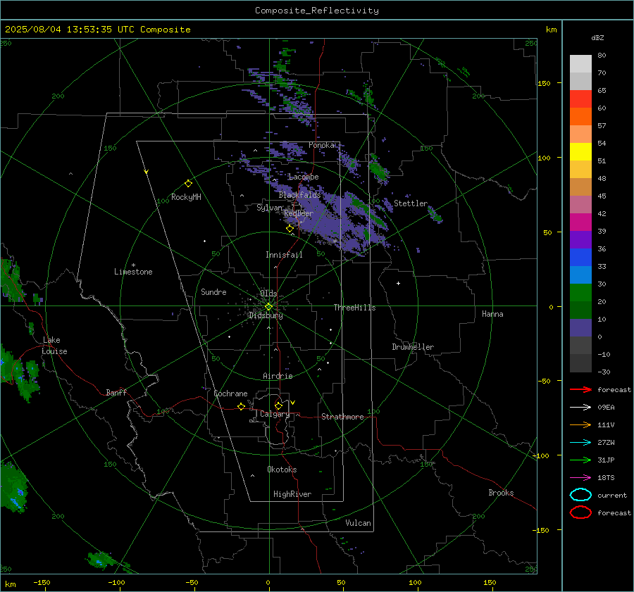The width and height of the screenshot is (634, 592).
Task: Click the cyan 'current' ellipse legend icon
Action: (x=580, y=495)
